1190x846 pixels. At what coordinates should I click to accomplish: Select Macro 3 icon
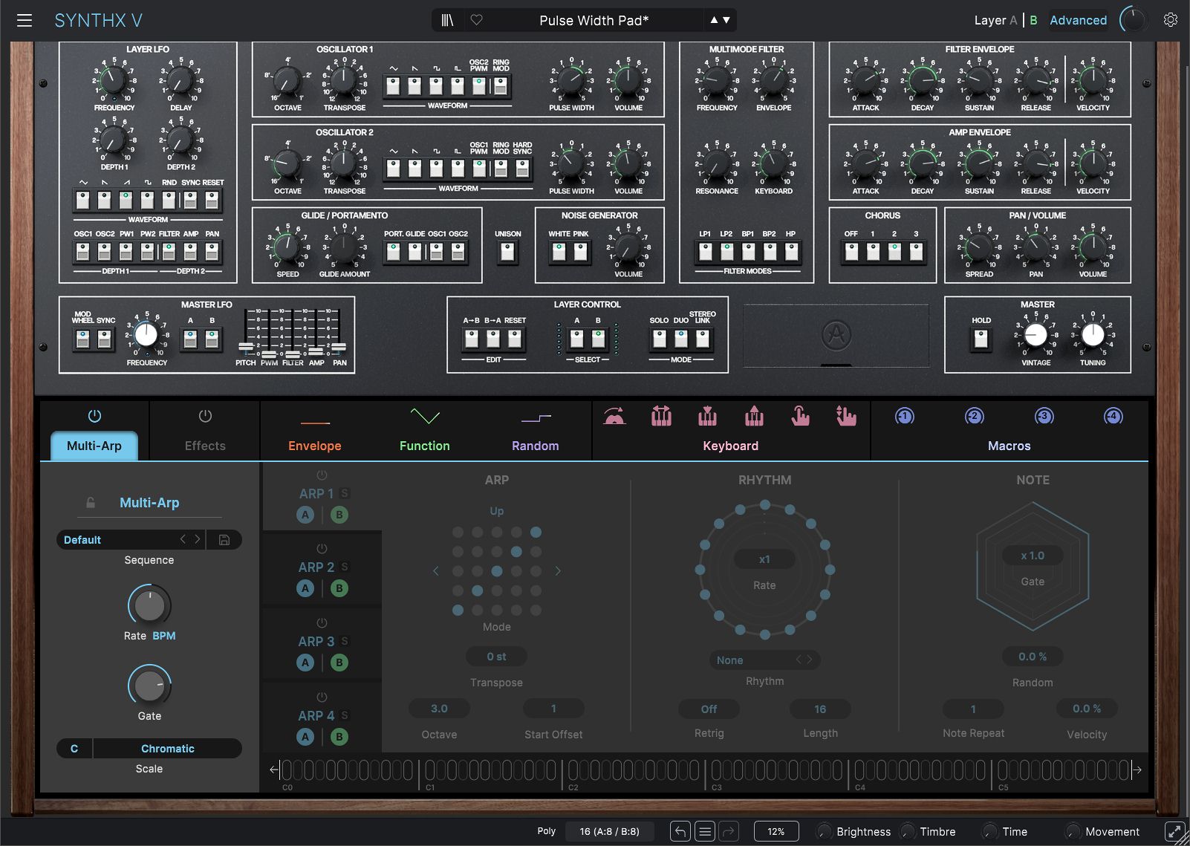1044,416
